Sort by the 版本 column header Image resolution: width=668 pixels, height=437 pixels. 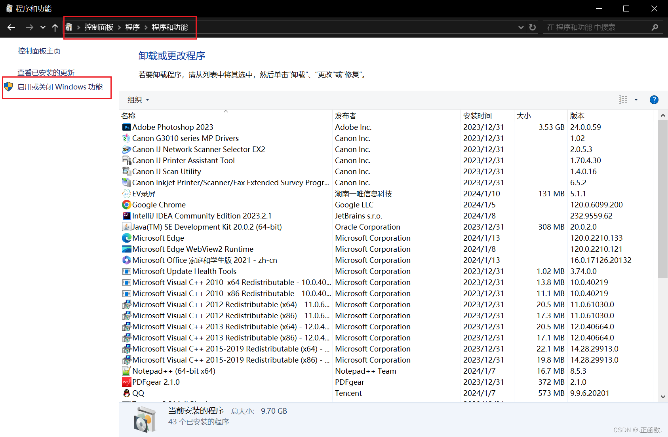[x=610, y=116]
